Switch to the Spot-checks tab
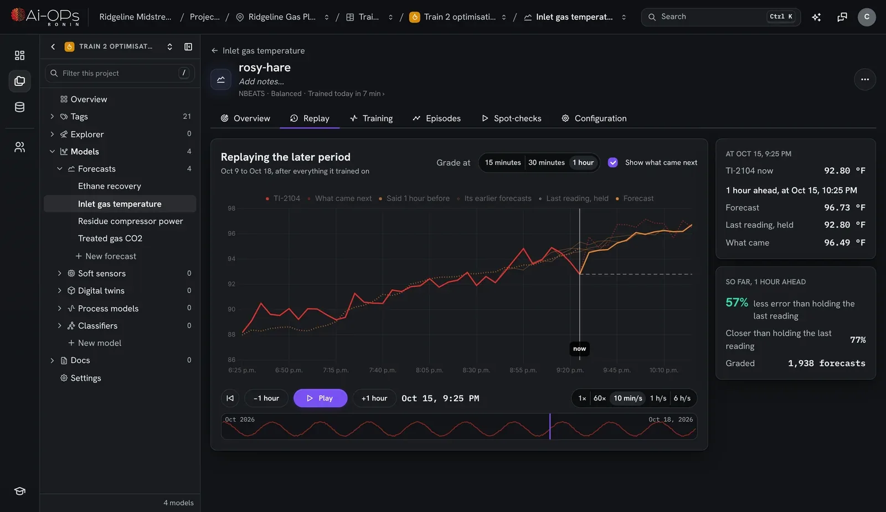 point(511,118)
